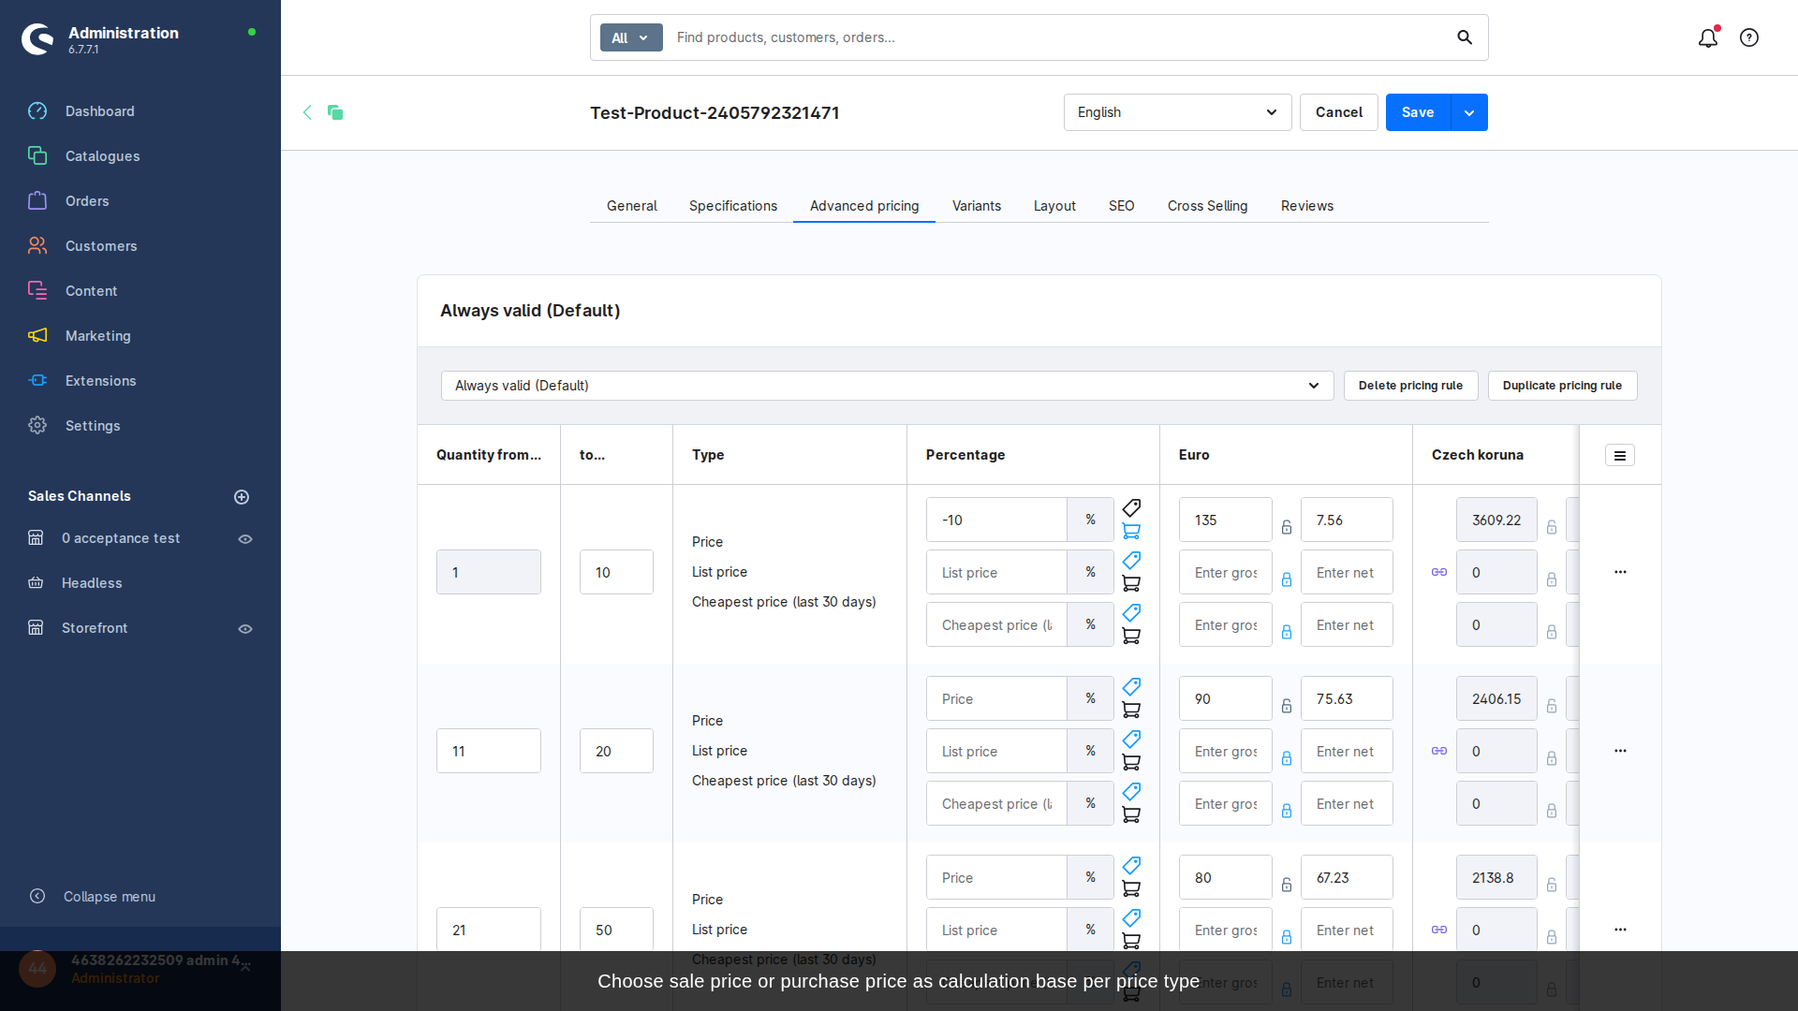1798x1011 pixels.
Task: Open the Save button dropdown arrow
Action: pyautogui.click(x=1469, y=112)
